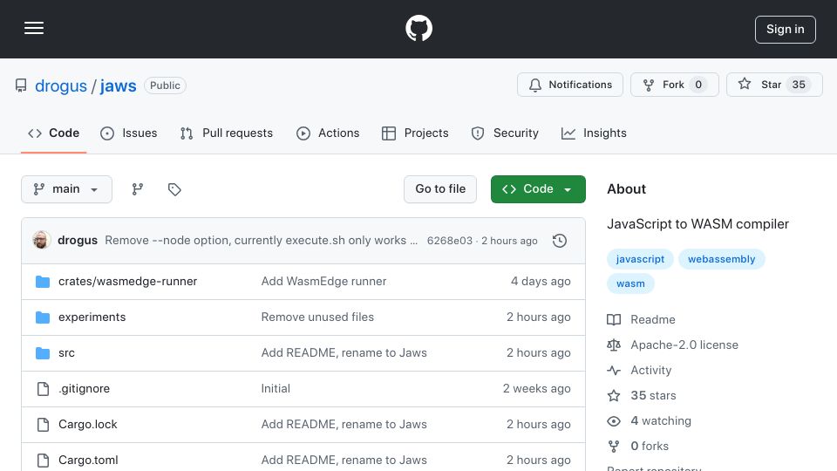Click file icon beside Cargo.lock

[43, 425]
